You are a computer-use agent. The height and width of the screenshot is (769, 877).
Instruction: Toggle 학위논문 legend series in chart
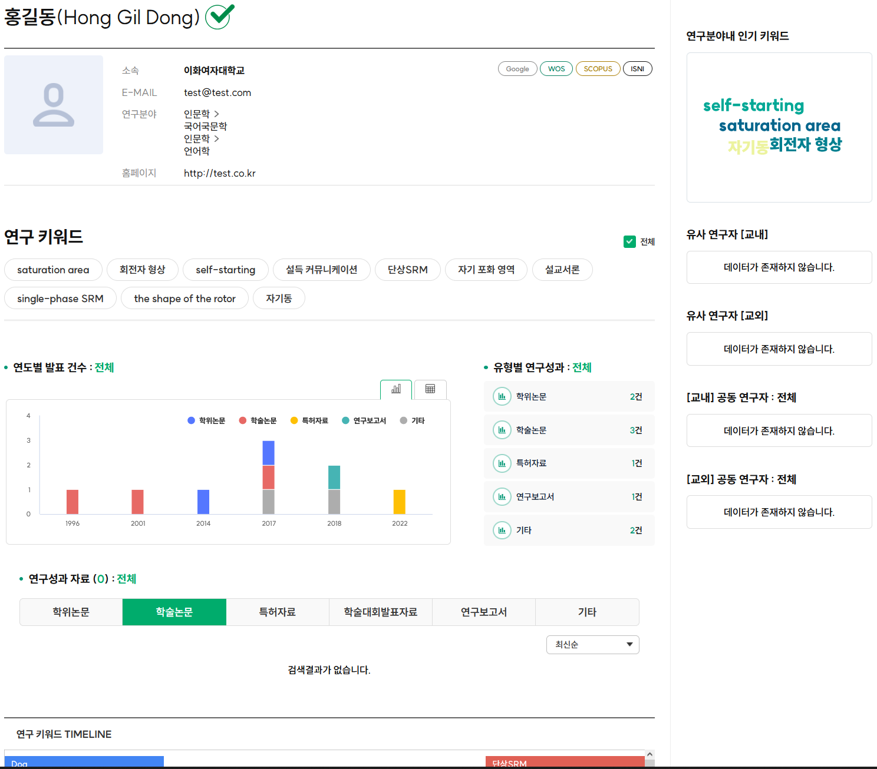coord(206,420)
